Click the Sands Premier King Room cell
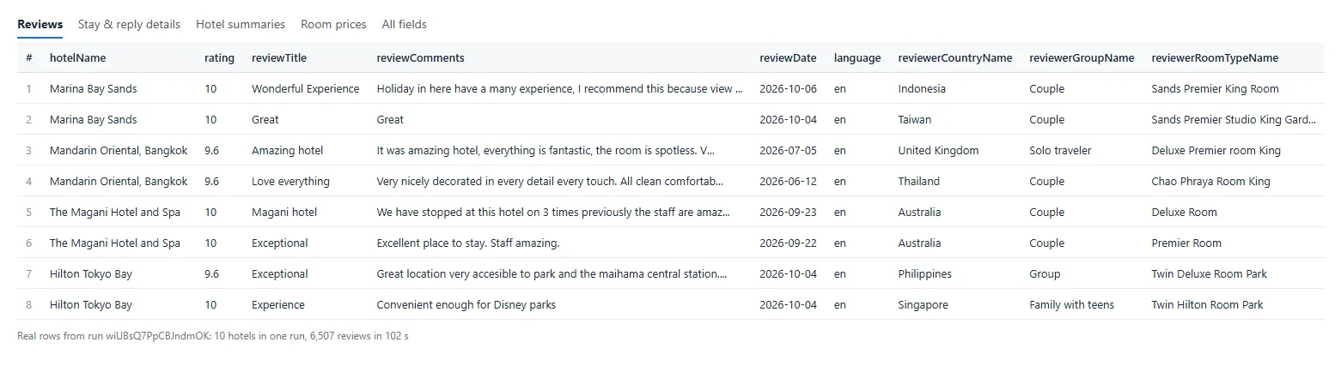Image resolution: width=1341 pixels, height=366 pixels. coord(1215,89)
